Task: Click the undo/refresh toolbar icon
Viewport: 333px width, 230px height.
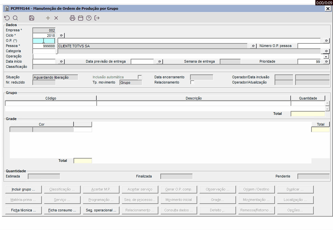Action: pos(7,18)
